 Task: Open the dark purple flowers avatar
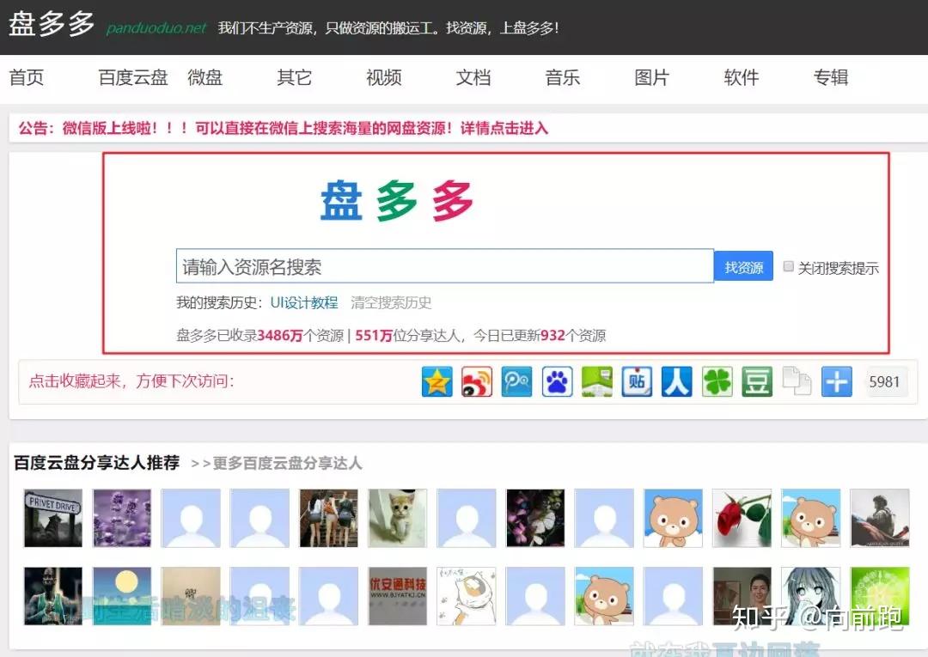coord(535,518)
